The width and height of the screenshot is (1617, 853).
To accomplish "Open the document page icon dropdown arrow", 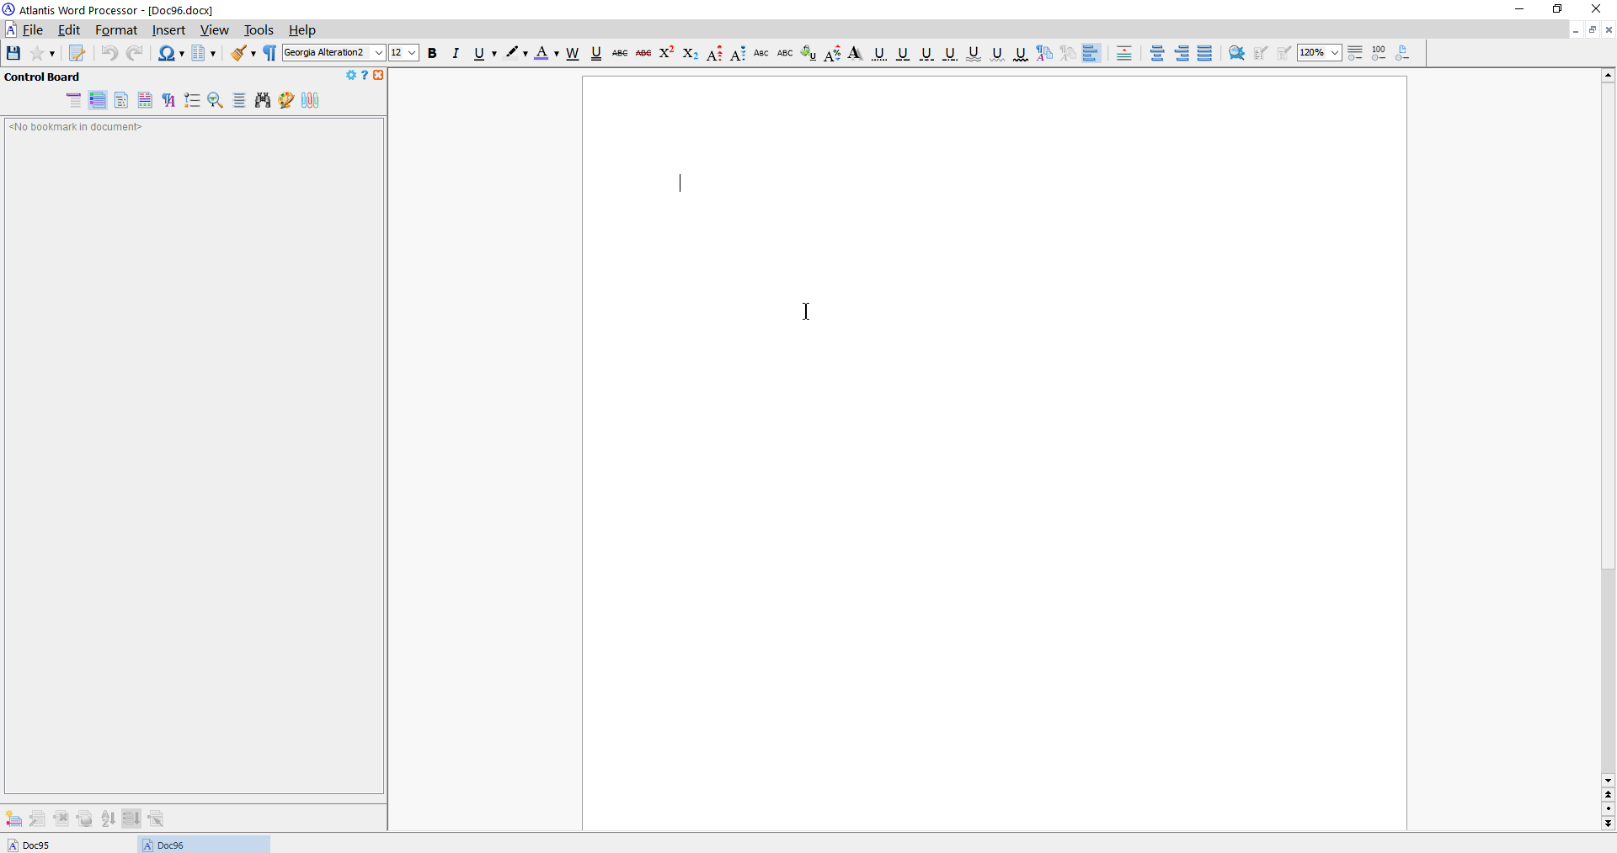I will 214,54.
